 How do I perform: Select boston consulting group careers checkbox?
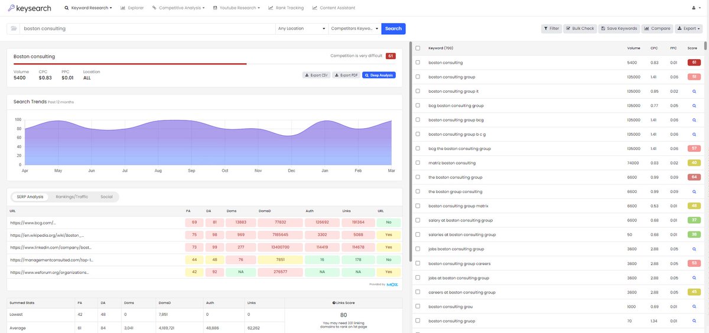point(418,263)
